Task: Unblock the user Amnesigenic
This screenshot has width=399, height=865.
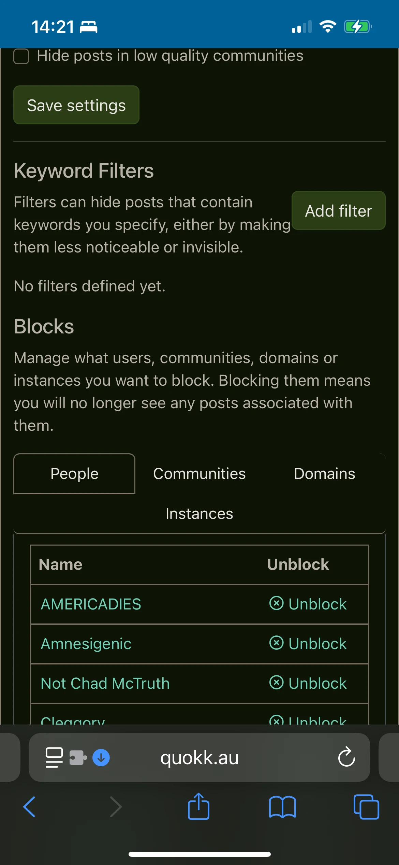Action: (308, 644)
